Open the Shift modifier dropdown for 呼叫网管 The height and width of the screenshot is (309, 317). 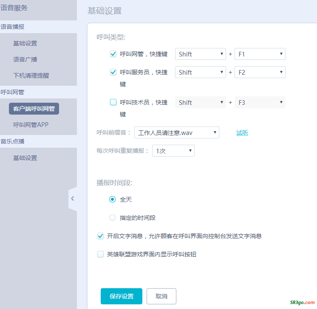(200, 54)
